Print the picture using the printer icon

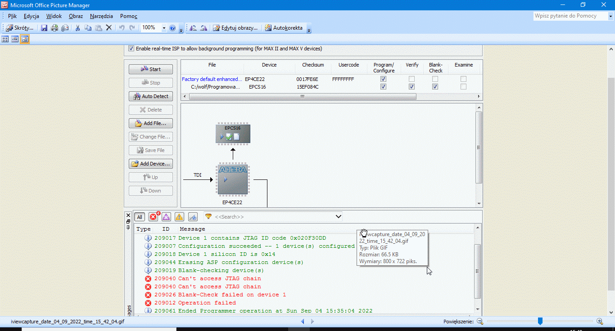pyautogui.click(x=54, y=28)
